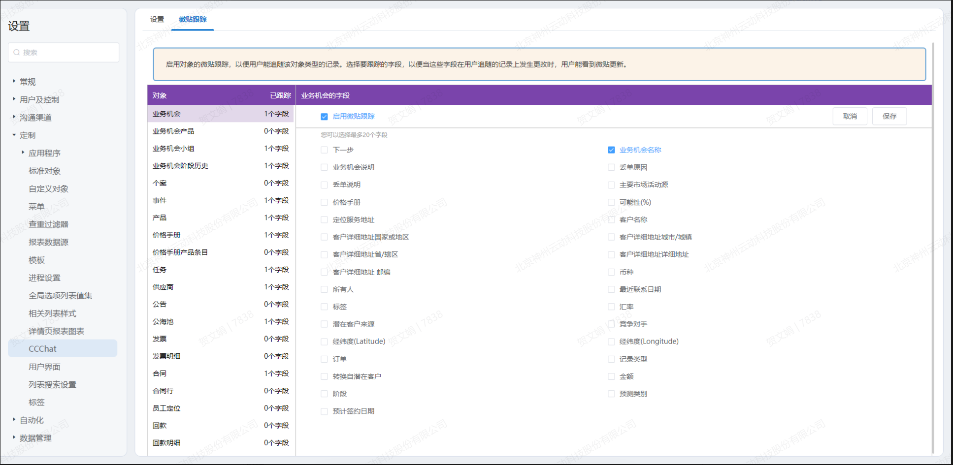Expand the 自动化 section
Viewport: 953px width, 465px height.
pos(14,420)
